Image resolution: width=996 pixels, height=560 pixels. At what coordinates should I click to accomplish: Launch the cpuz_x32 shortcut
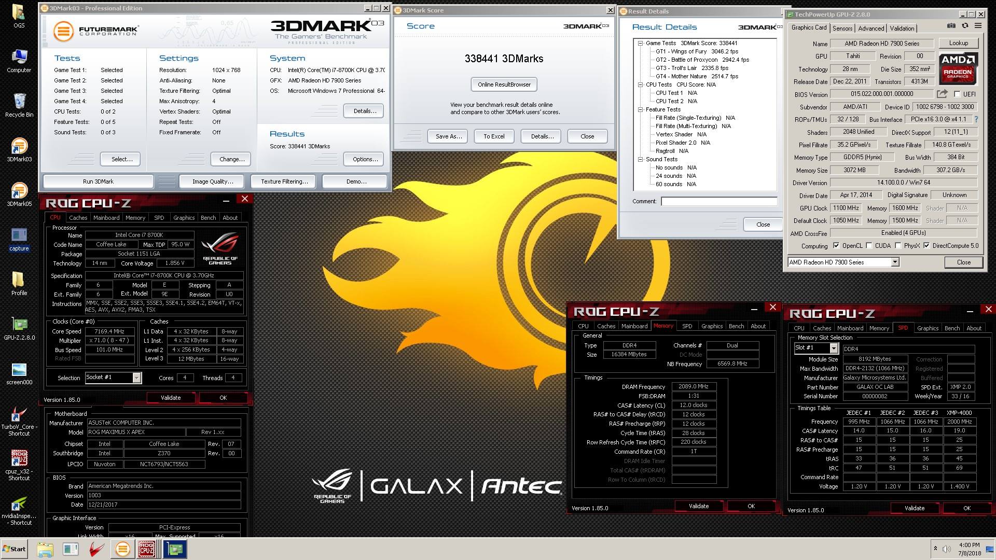pyautogui.click(x=19, y=466)
